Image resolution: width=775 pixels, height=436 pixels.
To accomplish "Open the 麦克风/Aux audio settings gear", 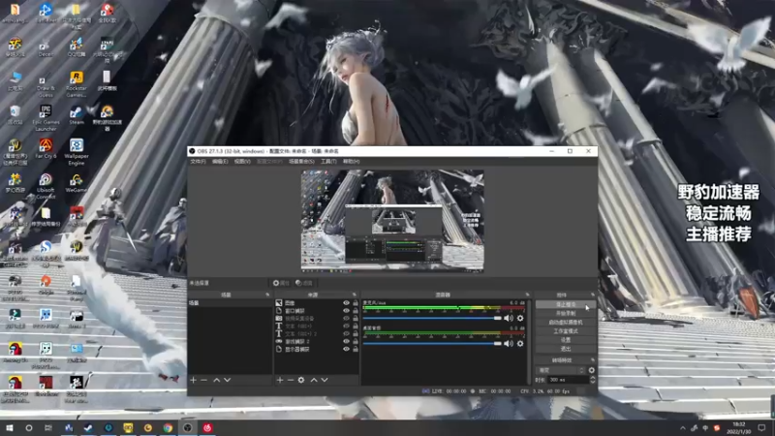I will pyautogui.click(x=520, y=319).
